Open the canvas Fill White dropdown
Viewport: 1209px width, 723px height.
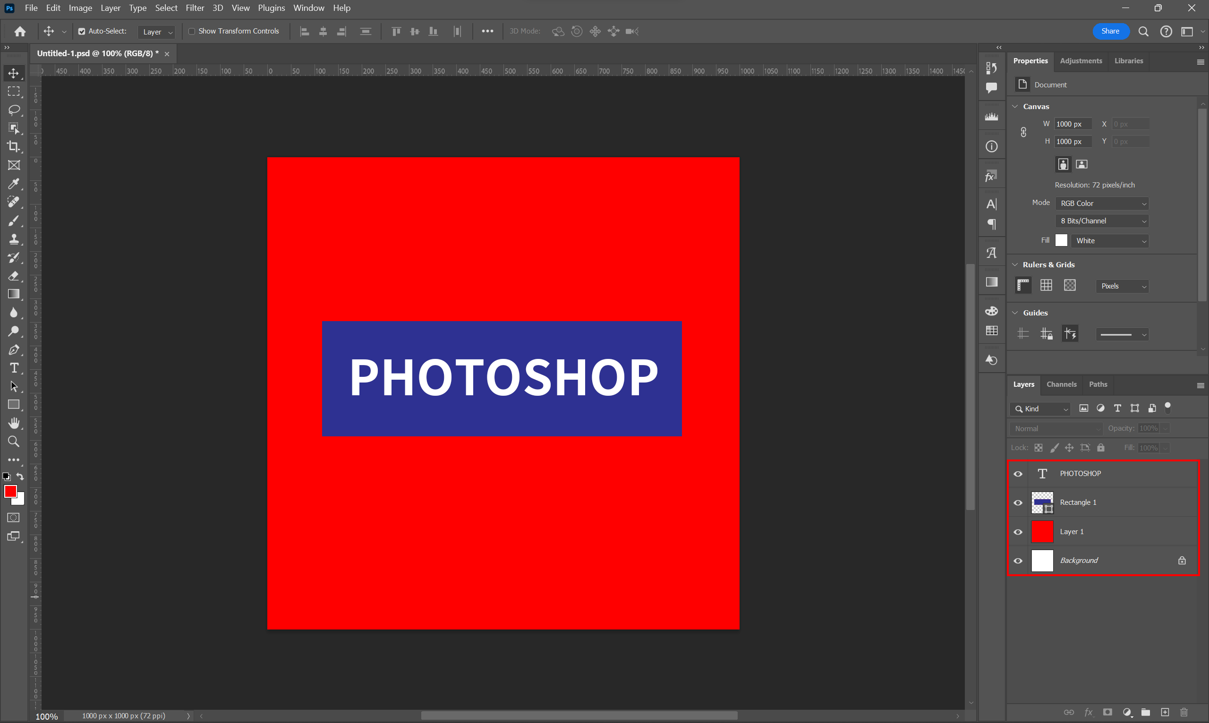click(1109, 241)
